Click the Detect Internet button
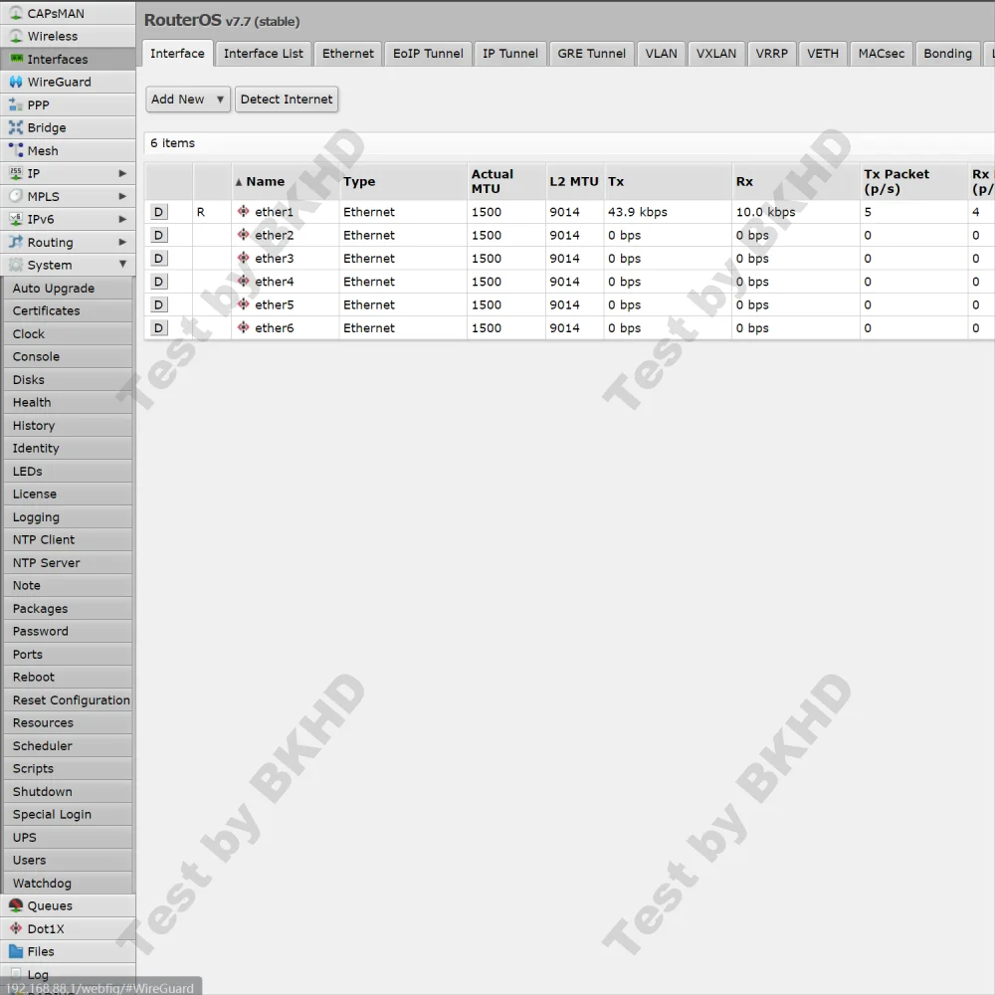Image resolution: width=995 pixels, height=995 pixels. (287, 99)
